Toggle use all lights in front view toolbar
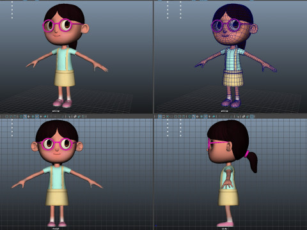This screenshot has width=307, height=230. [x=41, y=116]
